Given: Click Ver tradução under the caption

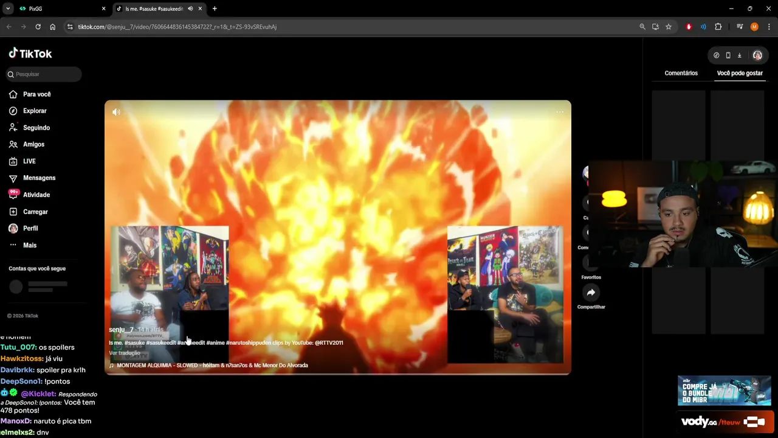Looking at the screenshot, I should [125, 353].
